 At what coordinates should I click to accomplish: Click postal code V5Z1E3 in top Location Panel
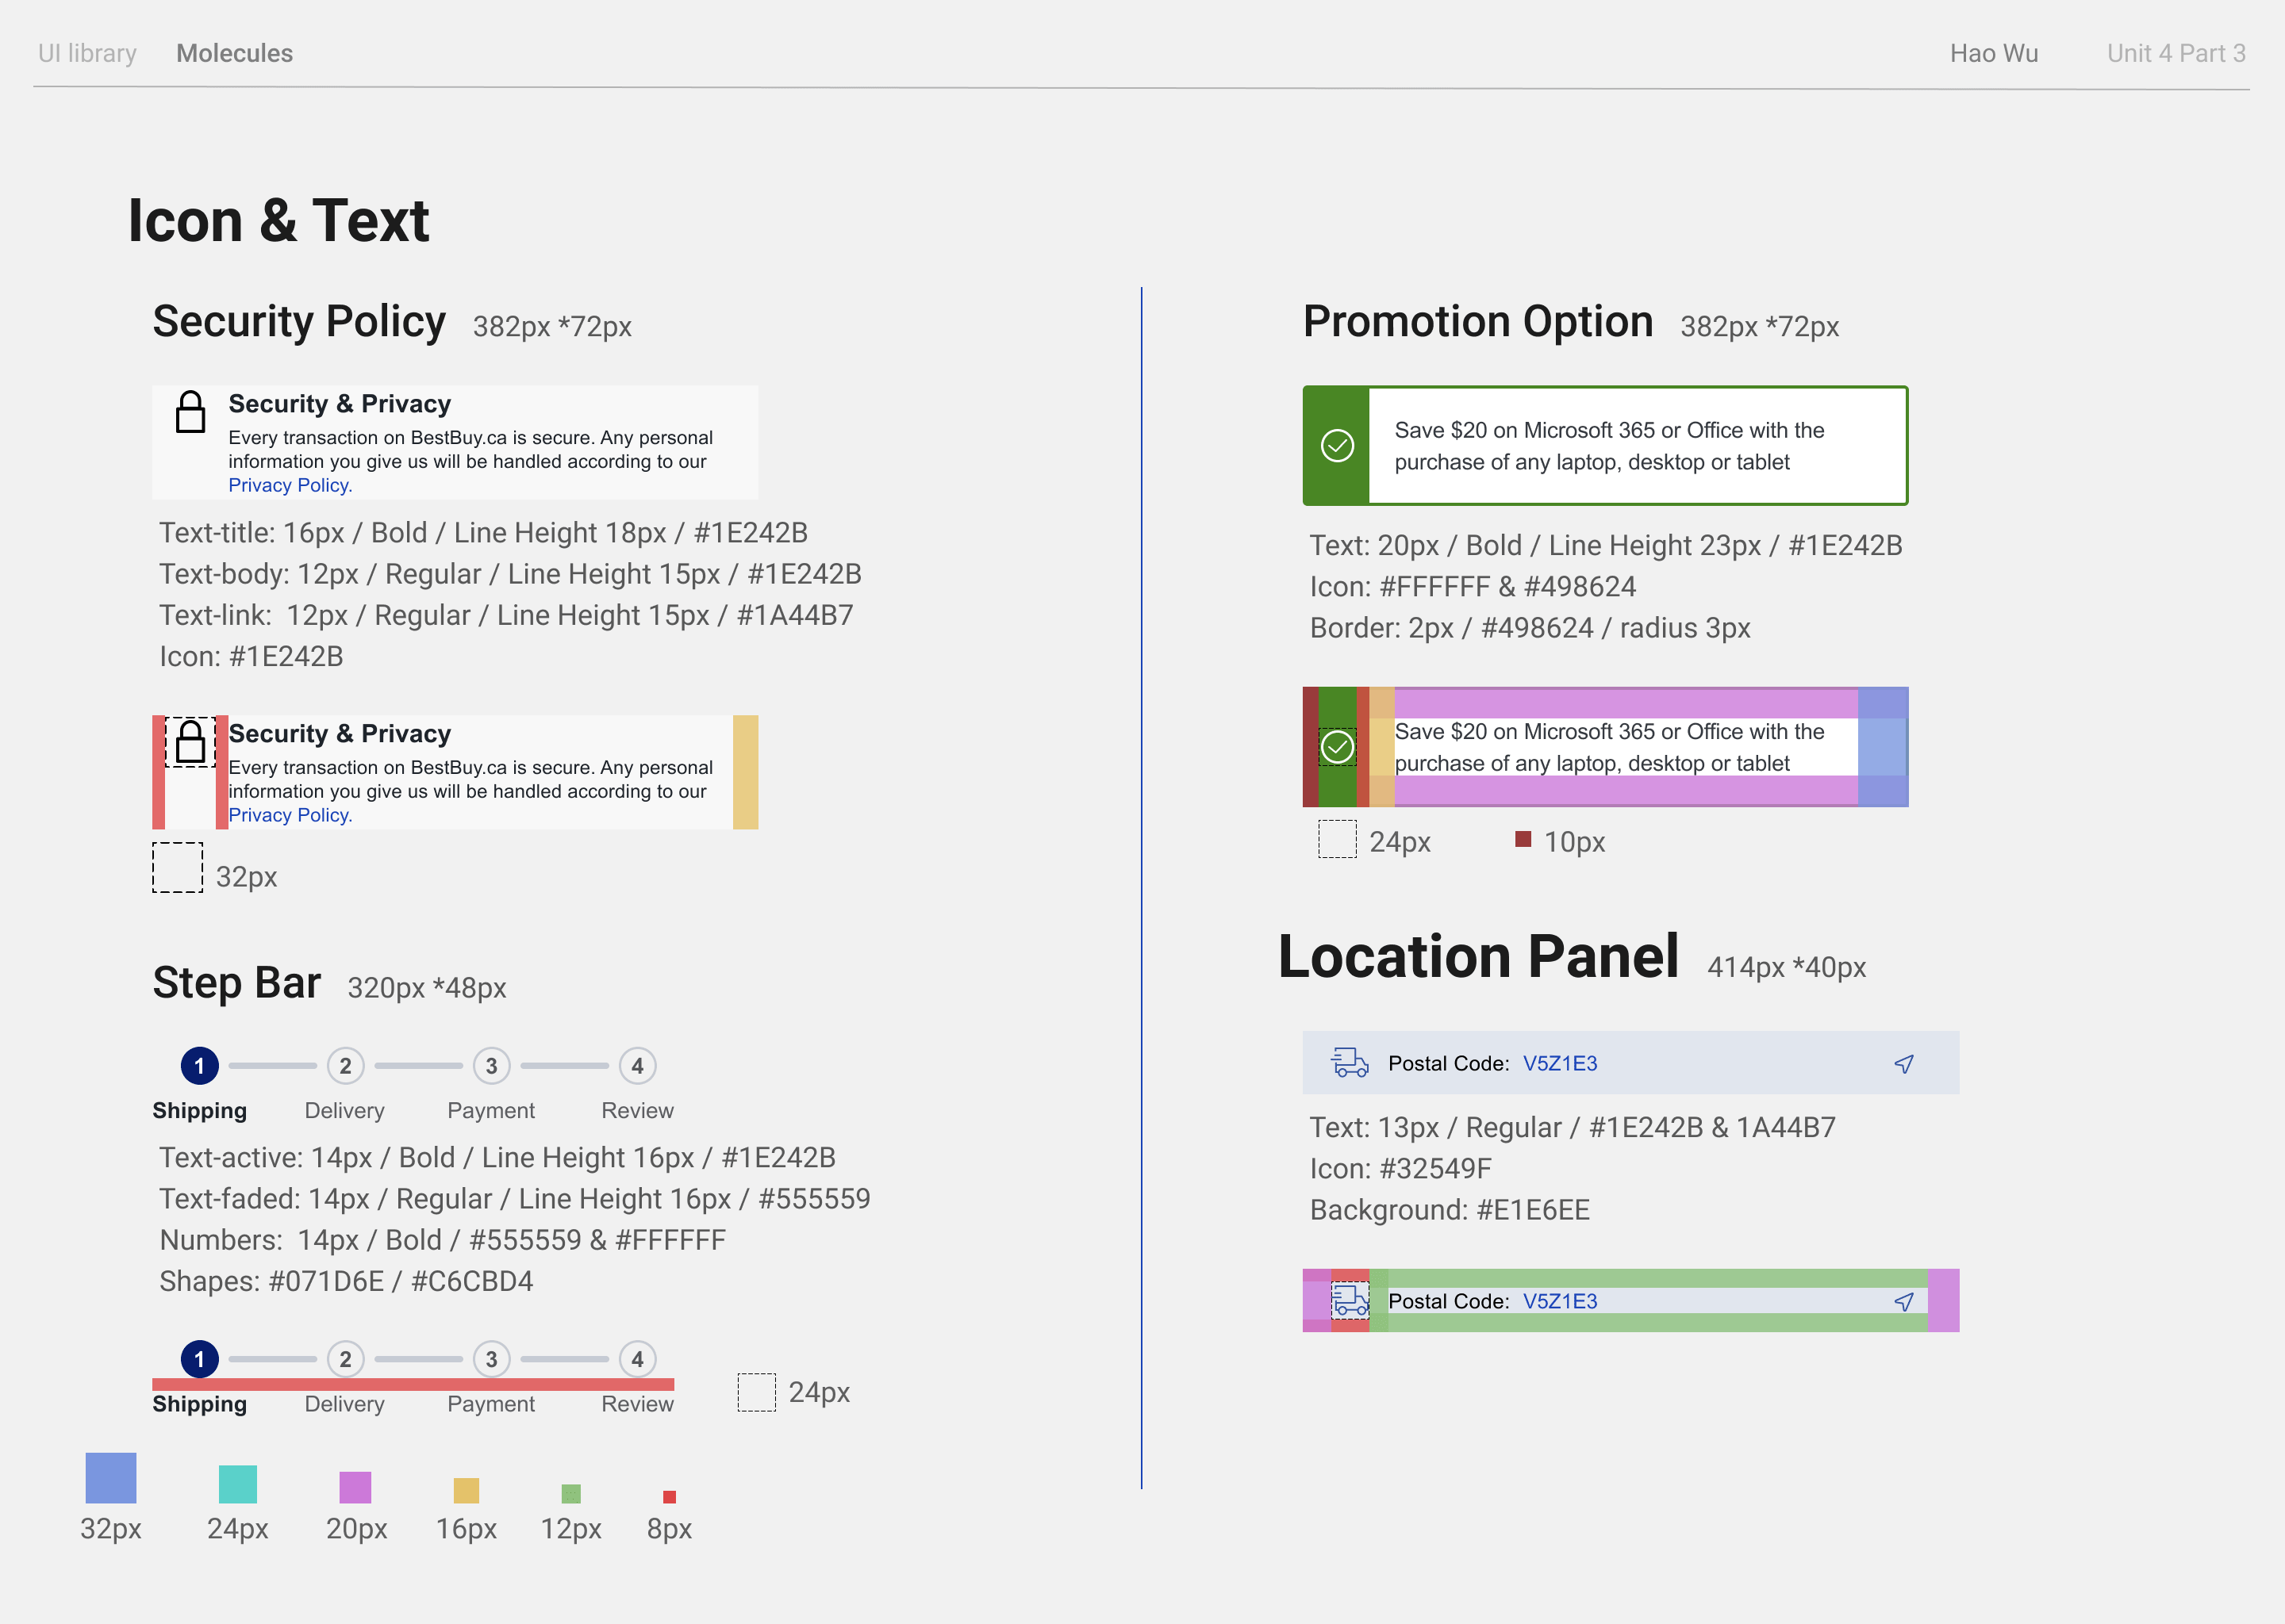tap(1560, 1063)
